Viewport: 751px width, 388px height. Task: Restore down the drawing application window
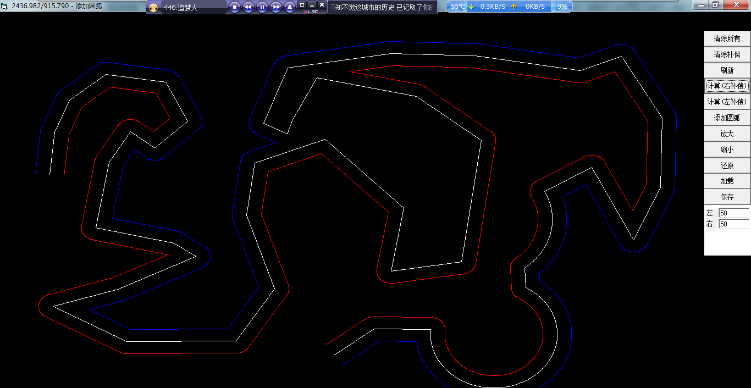pos(715,5)
